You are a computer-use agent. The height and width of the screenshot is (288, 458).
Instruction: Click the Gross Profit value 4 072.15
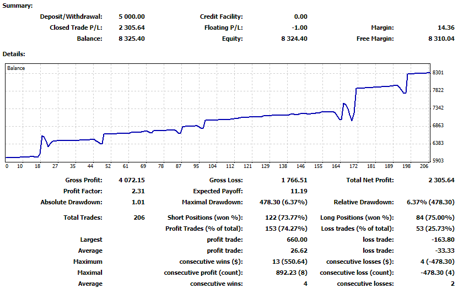click(x=131, y=180)
